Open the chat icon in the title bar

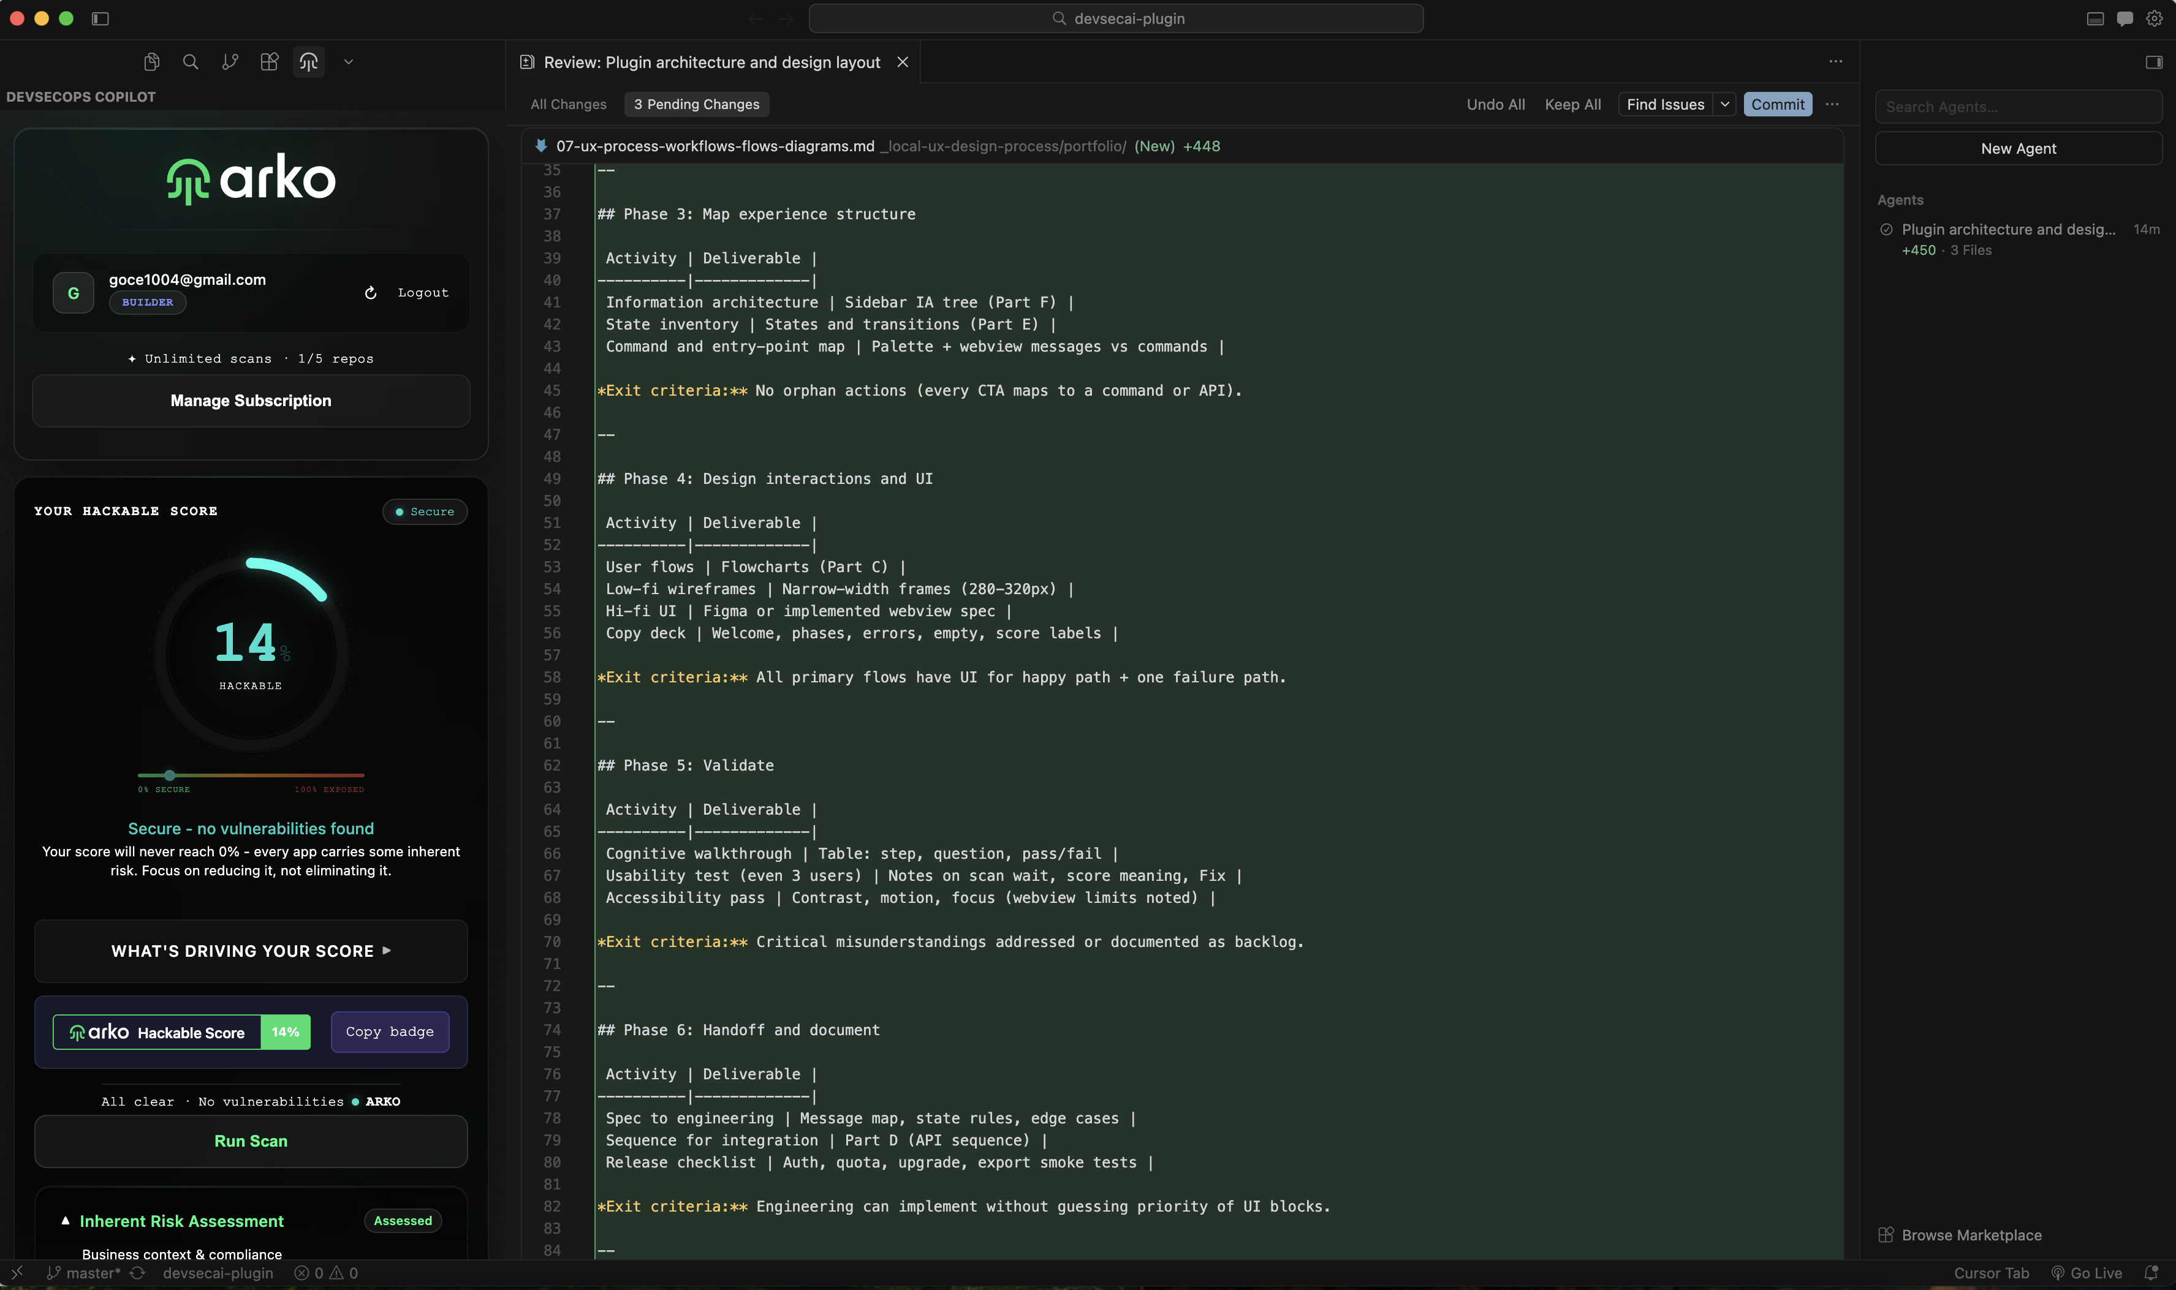[x=2124, y=18]
